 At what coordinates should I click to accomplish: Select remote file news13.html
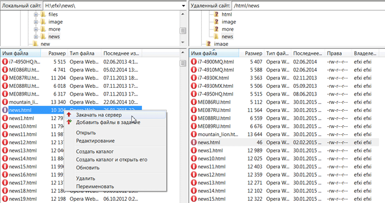click(x=212, y=183)
